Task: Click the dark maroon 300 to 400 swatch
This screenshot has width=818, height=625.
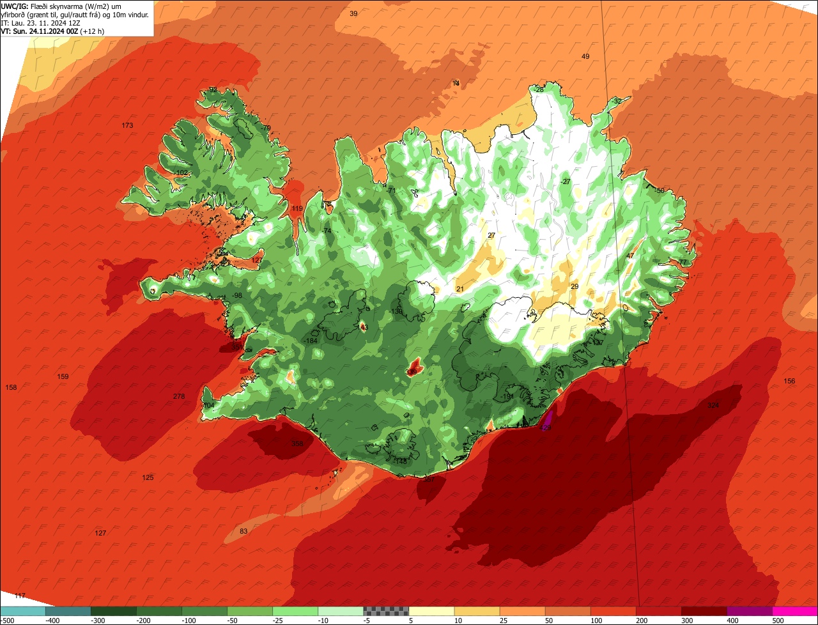Action: pyautogui.click(x=704, y=611)
